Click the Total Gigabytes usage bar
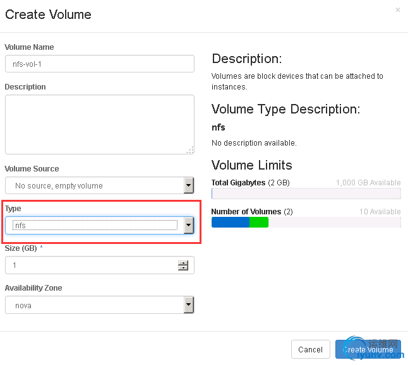Image resolution: width=408 pixels, height=365 pixels. [306, 194]
